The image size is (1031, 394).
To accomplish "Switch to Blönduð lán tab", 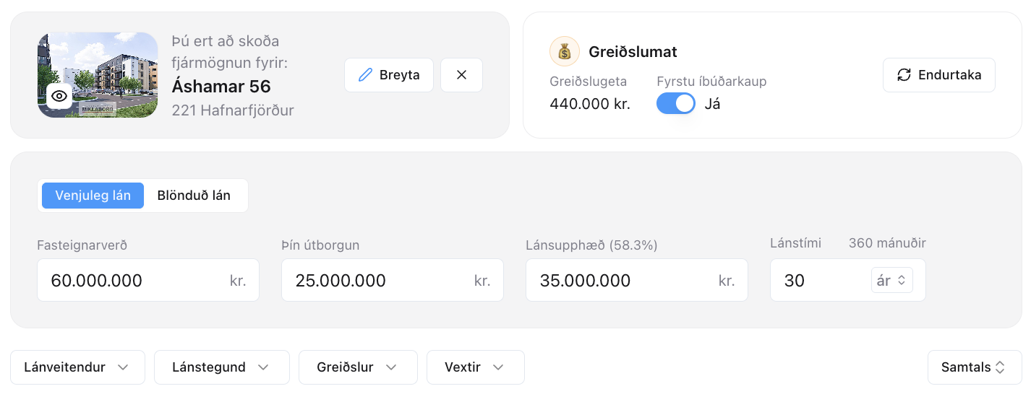I will 194,196.
